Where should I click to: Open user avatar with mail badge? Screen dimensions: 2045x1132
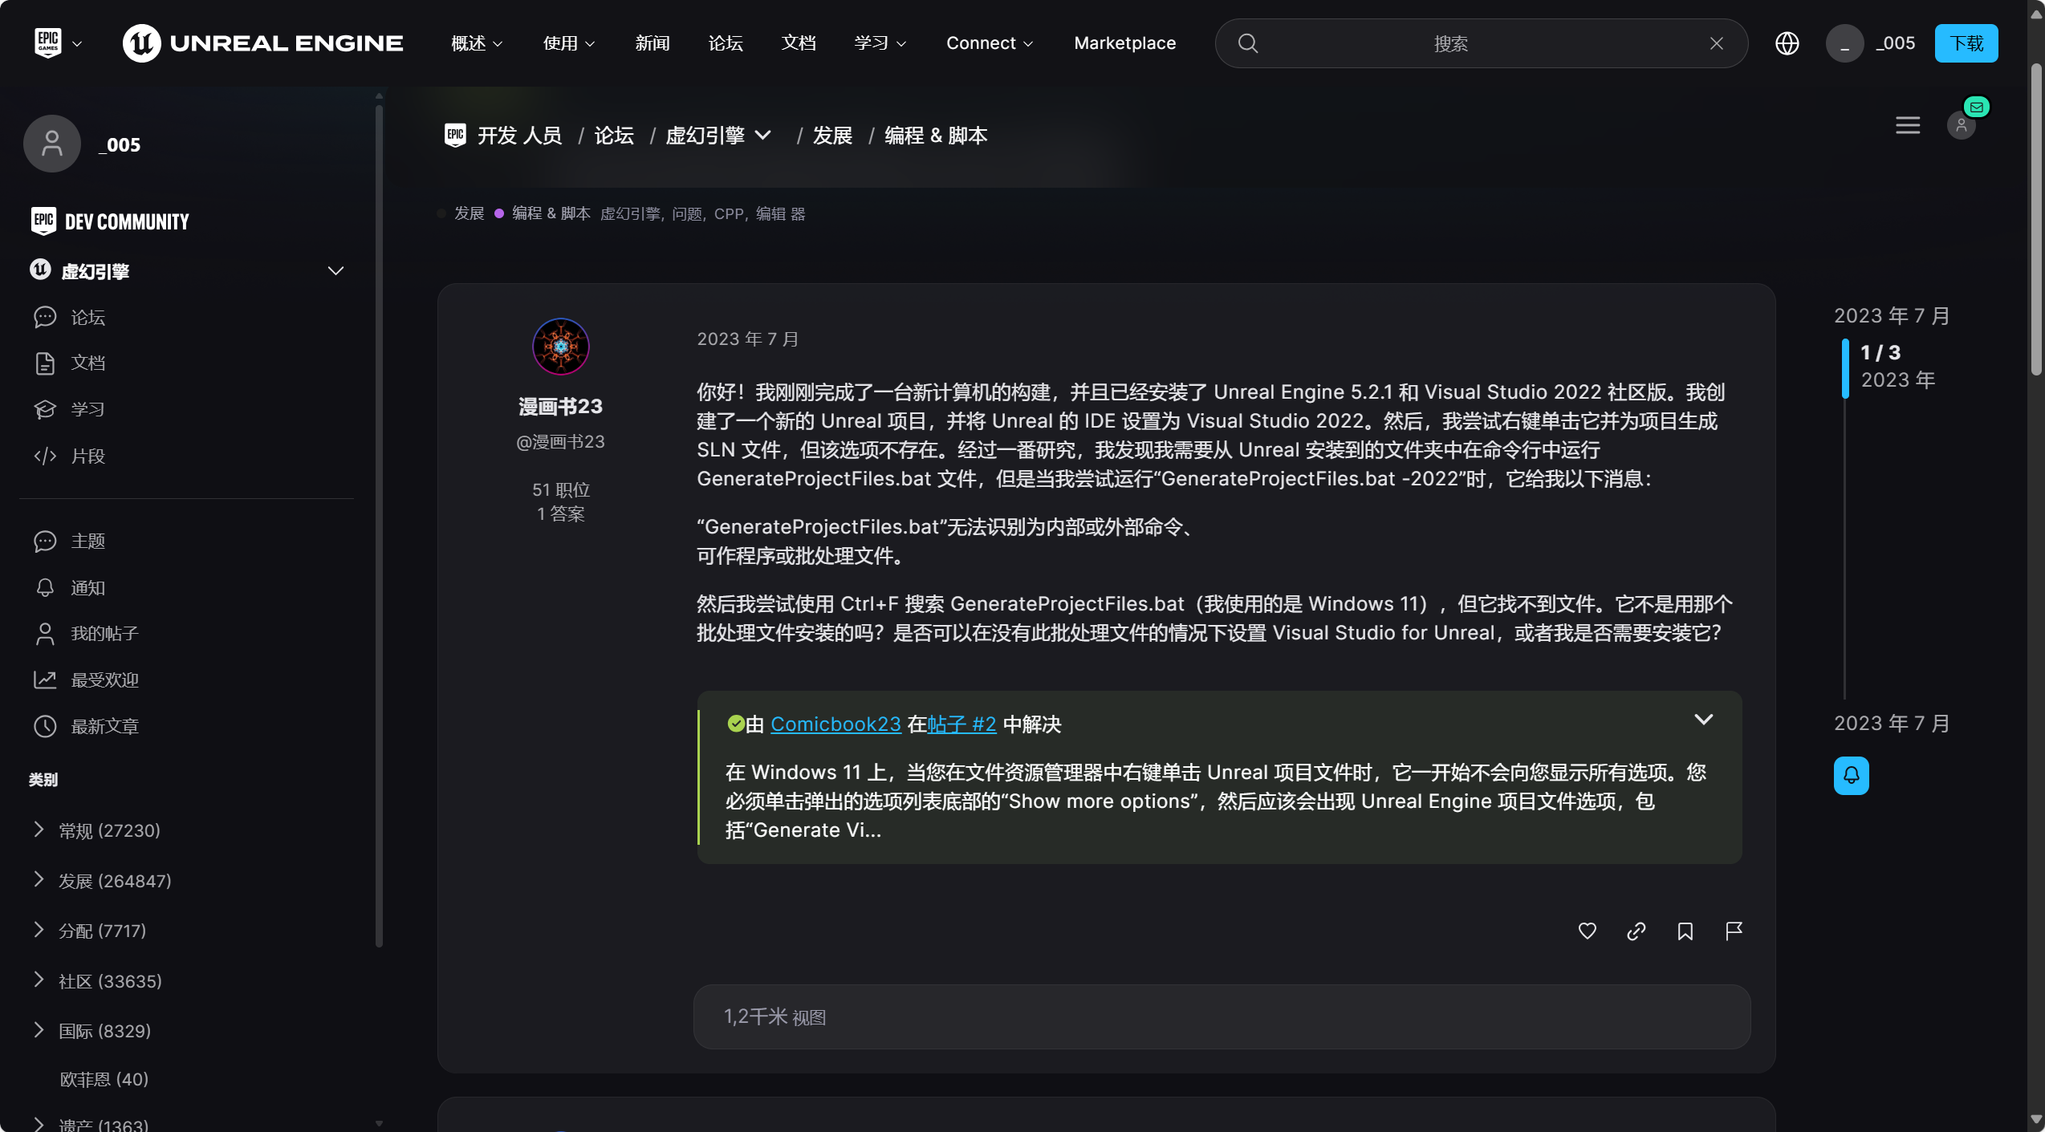[1961, 125]
